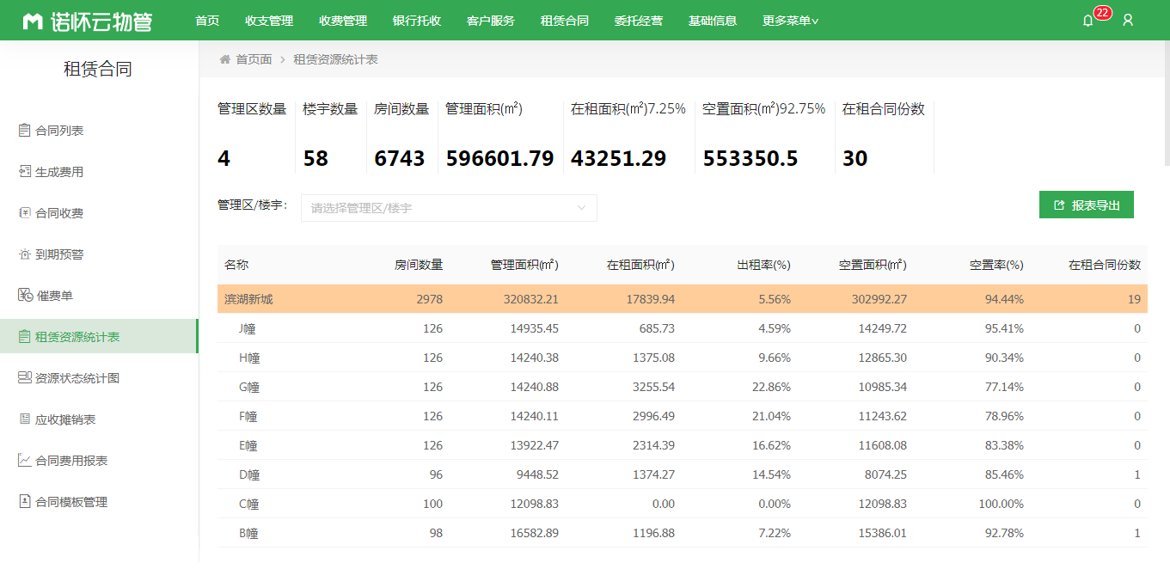Screen dimensions: 1170x569
Task: Open the user profile icon
Action: coord(1128,20)
